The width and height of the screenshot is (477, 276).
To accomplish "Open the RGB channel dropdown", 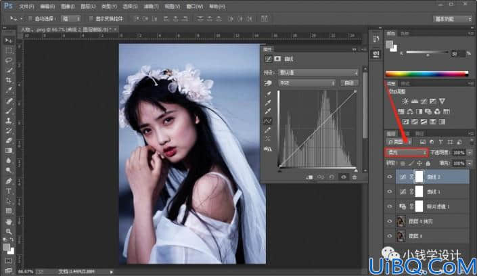I will point(306,83).
